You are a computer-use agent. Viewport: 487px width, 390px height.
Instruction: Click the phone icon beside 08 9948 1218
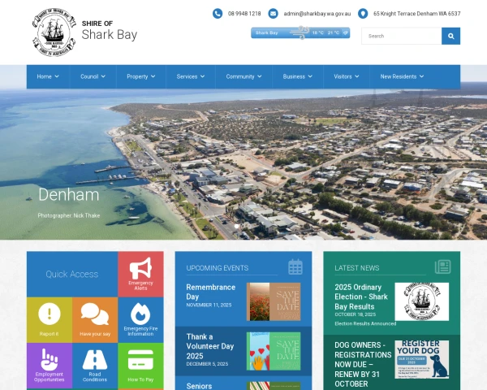point(218,13)
